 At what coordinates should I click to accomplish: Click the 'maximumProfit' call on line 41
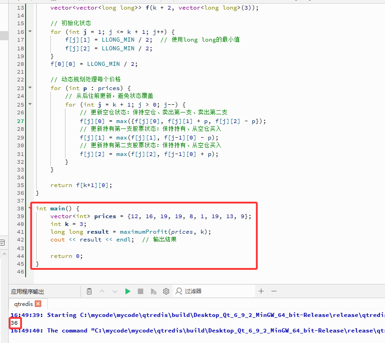(143, 232)
